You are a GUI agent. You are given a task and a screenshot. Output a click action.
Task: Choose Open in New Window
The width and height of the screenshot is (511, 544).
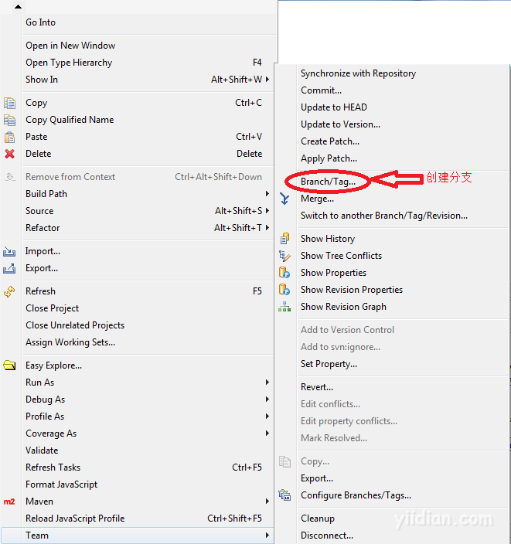(x=70, y=46)
